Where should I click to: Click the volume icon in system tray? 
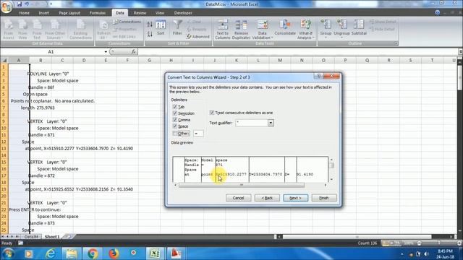426,253
